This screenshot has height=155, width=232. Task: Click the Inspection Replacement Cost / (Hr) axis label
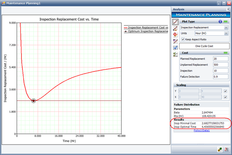coord(5,78)
